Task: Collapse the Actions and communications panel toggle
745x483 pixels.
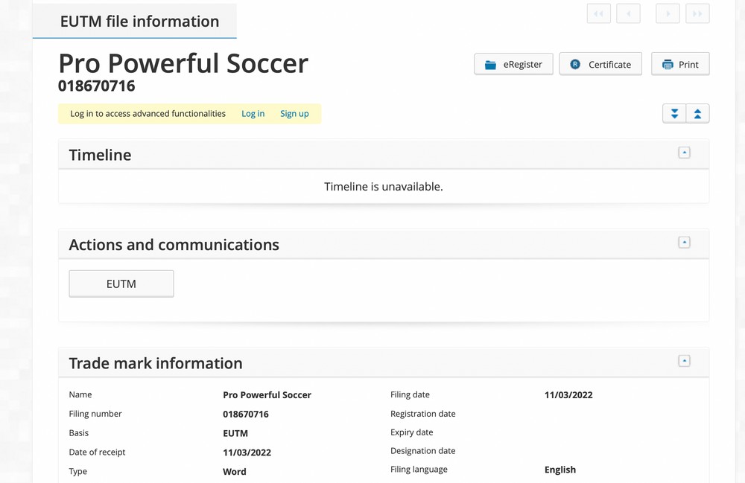Action: click(x=684, y=243)
